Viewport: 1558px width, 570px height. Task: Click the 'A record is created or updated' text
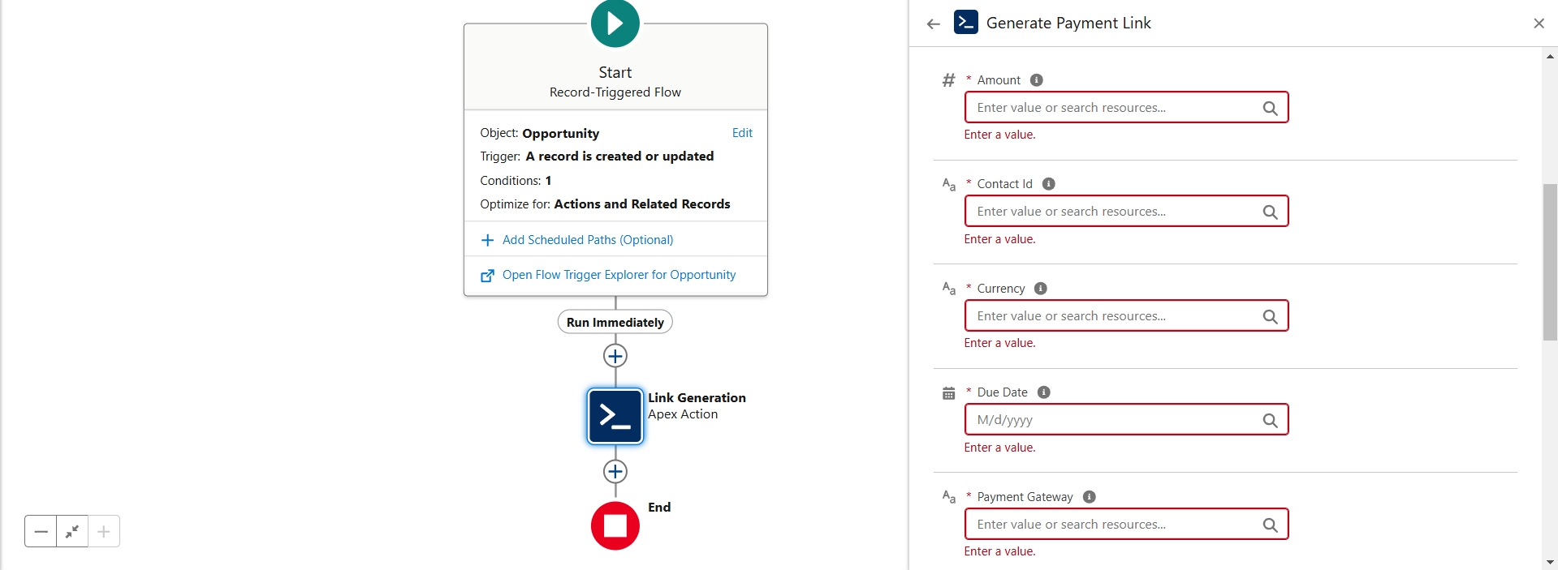[619, 156]
